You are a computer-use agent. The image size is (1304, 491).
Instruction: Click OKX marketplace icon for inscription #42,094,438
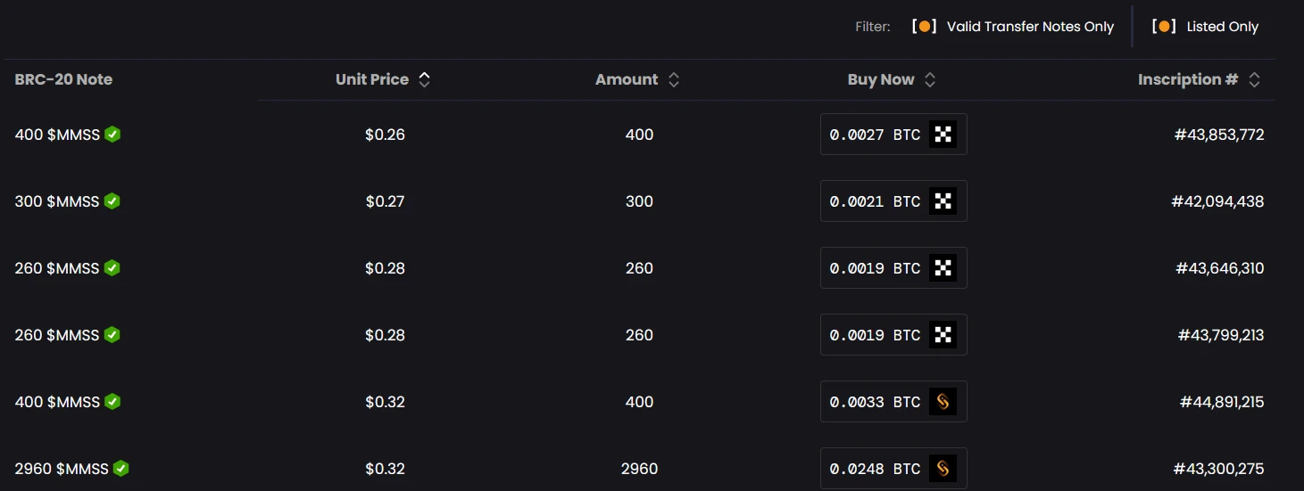click(x=943, y=201)
